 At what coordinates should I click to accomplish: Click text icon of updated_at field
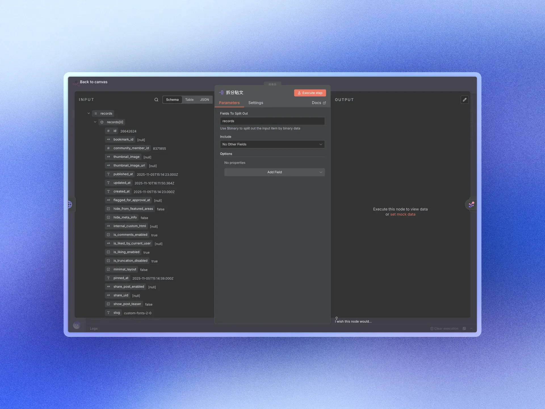108,183
